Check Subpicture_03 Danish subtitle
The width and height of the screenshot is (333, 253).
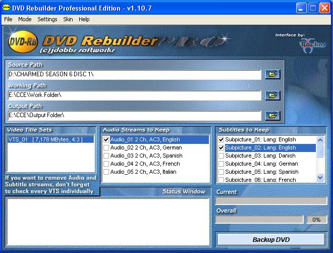coord(221,156)
